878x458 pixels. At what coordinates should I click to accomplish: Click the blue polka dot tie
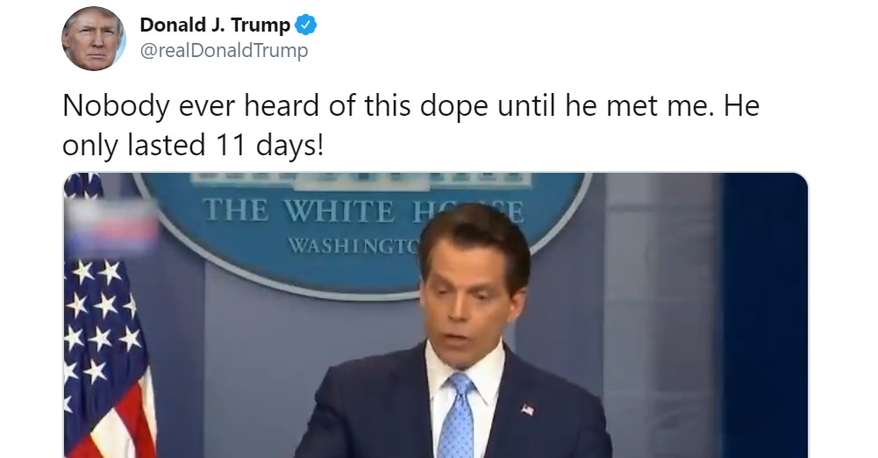click(x=458, y=417)
